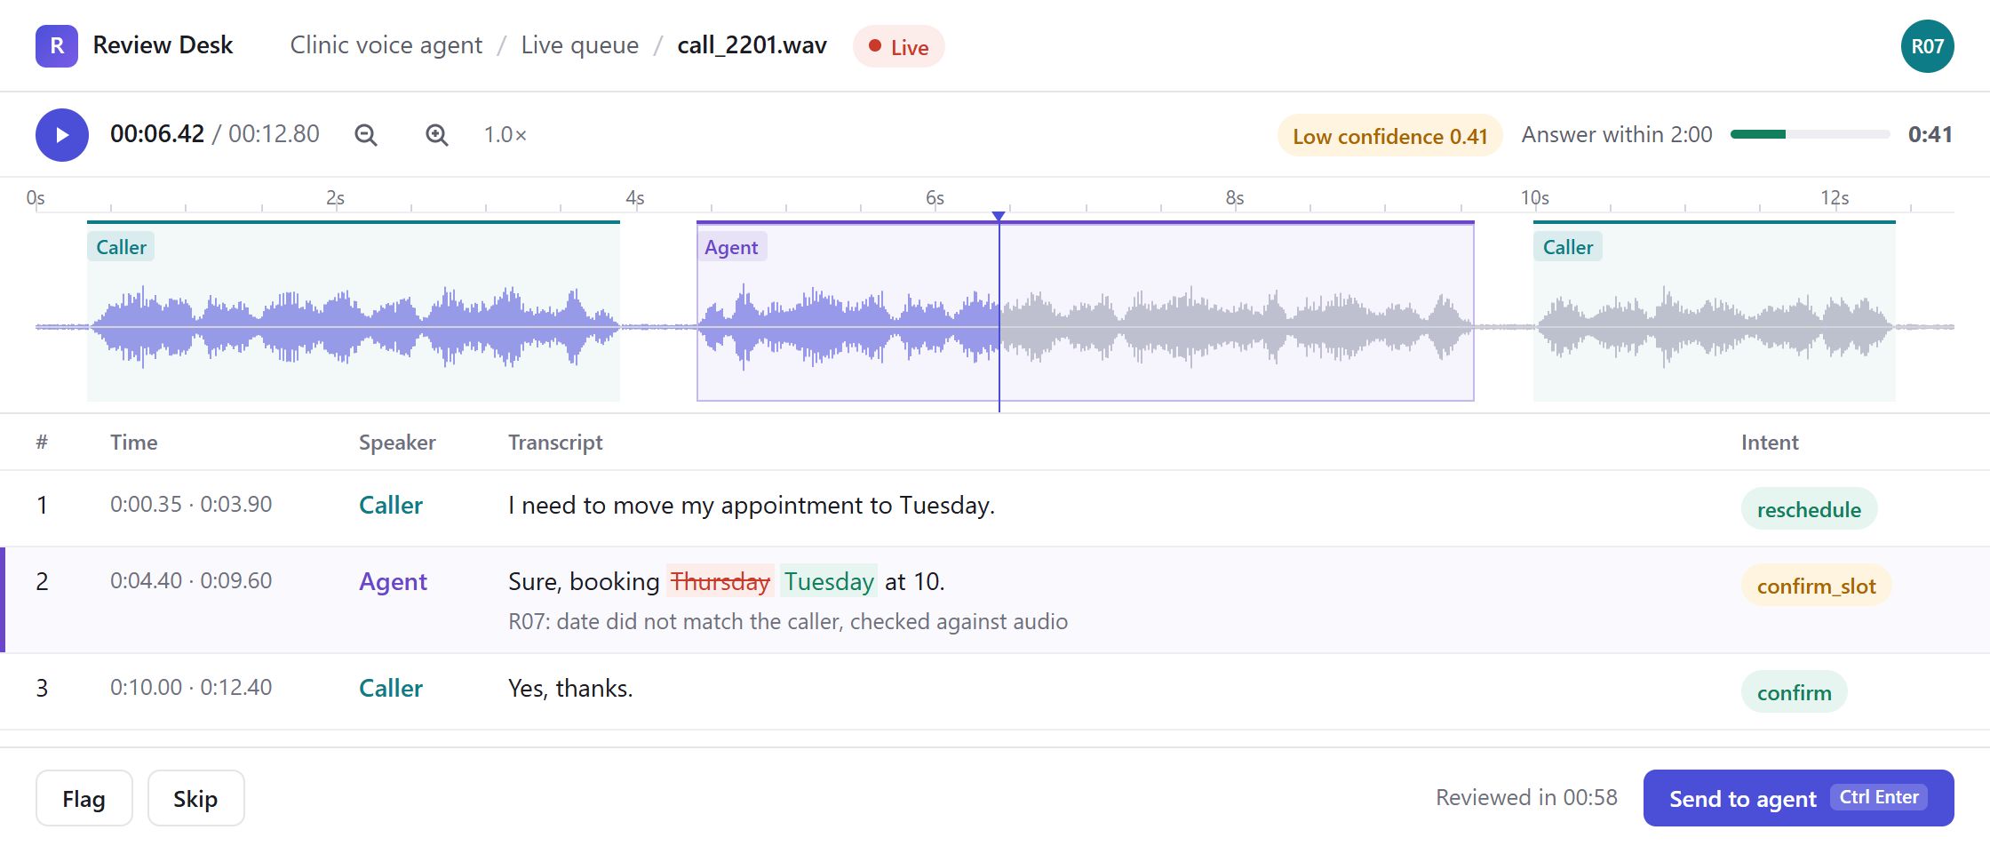Change the 1.0× playback speed
Image resolution: width=1990 pixels, height=846 pixels.
tap(505, 135)
